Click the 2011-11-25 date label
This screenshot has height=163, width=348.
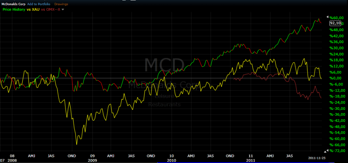tap(317, 158)
